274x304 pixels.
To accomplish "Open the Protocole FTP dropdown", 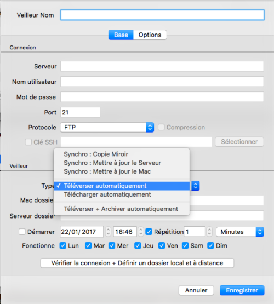I will pos(107,128).
